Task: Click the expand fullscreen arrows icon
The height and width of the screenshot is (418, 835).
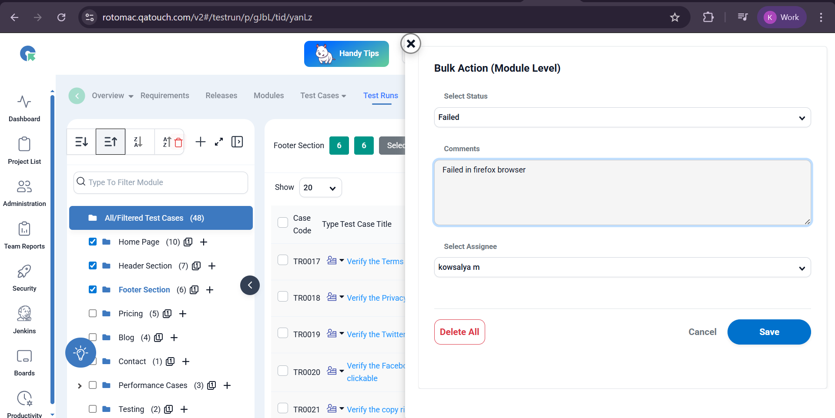Action: 219,142
